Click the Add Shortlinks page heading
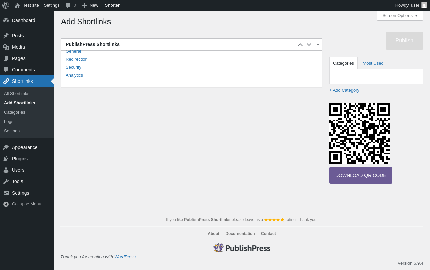The image size is (430, 270). [86, 22]
